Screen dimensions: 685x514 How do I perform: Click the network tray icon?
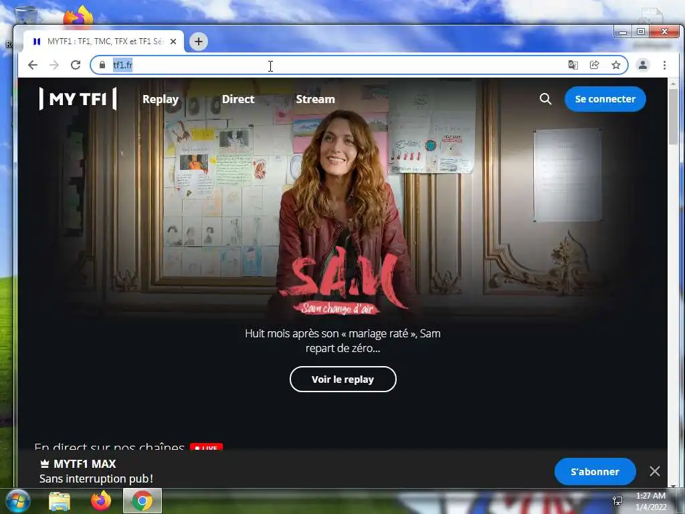pos(617,501)
